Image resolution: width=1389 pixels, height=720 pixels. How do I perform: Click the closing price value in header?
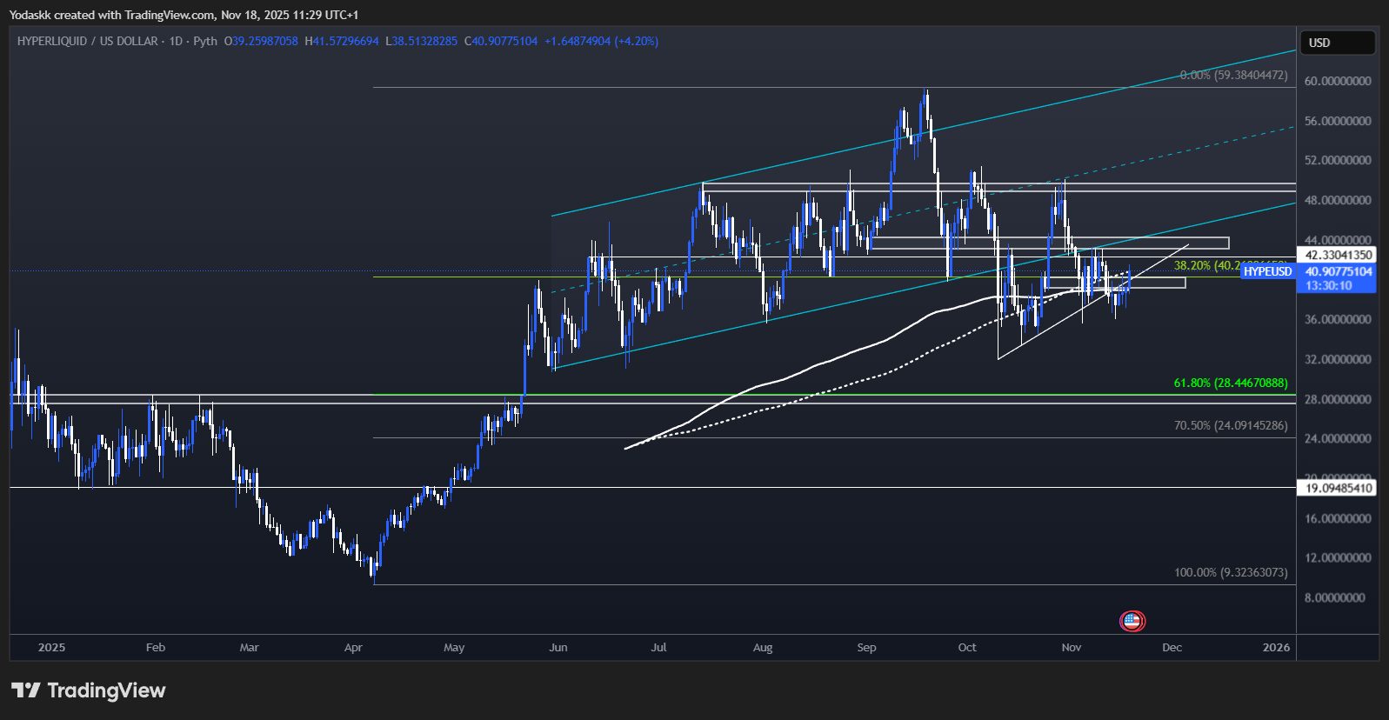(504, 41)
